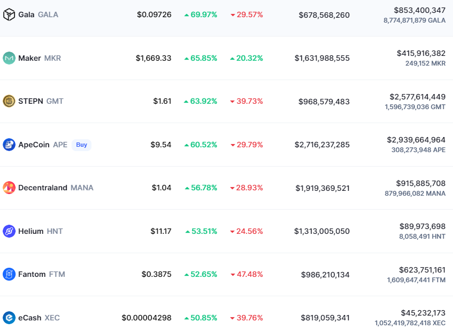Click STEPN's volume figure $2,577,614,449
The image size is (453, 336).
click(417, 97)
